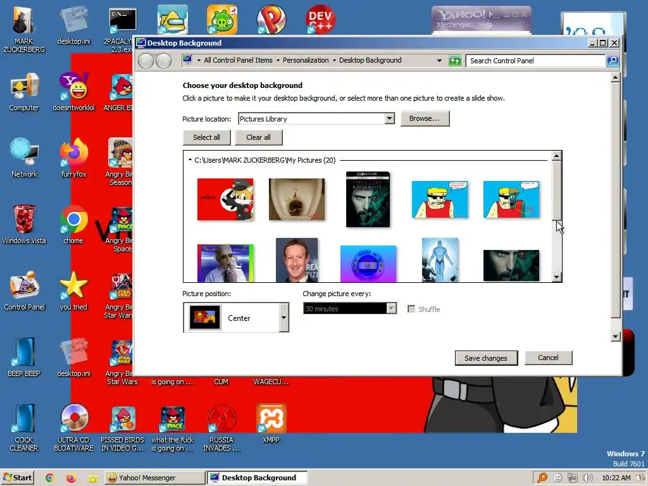Select the blue glowing figure thumbnail

pos(440,260)
